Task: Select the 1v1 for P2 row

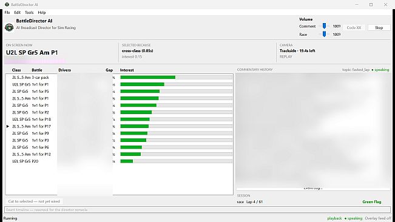Action: click(119, 112)
